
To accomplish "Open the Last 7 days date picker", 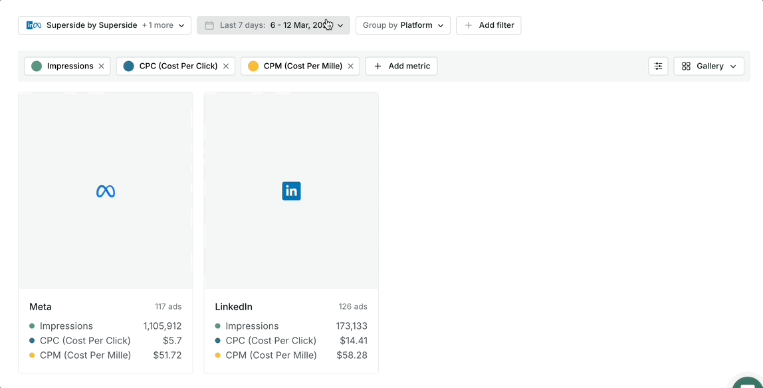I will [273, 25].
